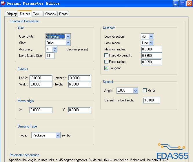193x162 pixels.
Task: Click the Minimum radius field
Action: pyautogui.click(x=151, y=49)
